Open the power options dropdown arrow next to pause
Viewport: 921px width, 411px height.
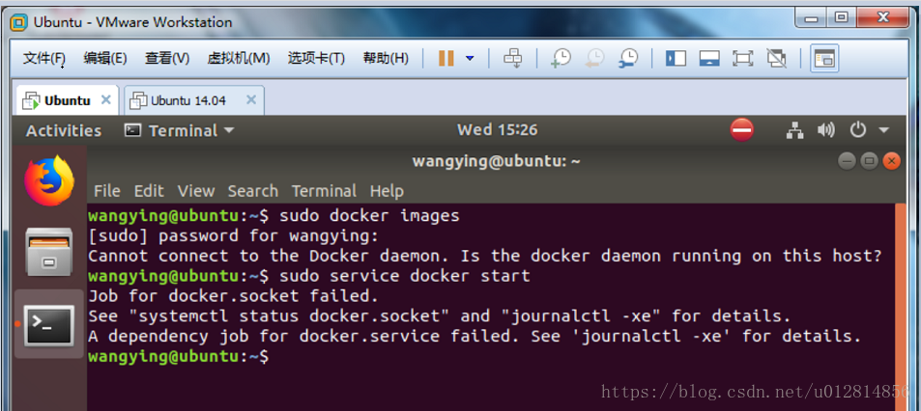pos(470,58)
